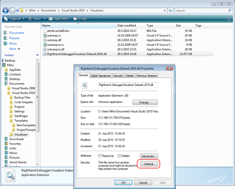The width and height of the screenshot is (235, 189).
Task: Click the file name field in Properties
Action: coord(128,85)
